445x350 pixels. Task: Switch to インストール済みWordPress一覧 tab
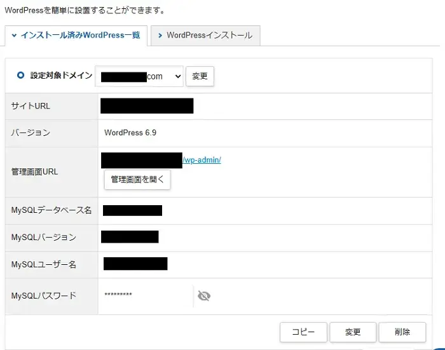coord(76,36)
